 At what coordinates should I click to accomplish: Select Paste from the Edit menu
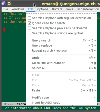pyautogui.click(x=61, y=90)
